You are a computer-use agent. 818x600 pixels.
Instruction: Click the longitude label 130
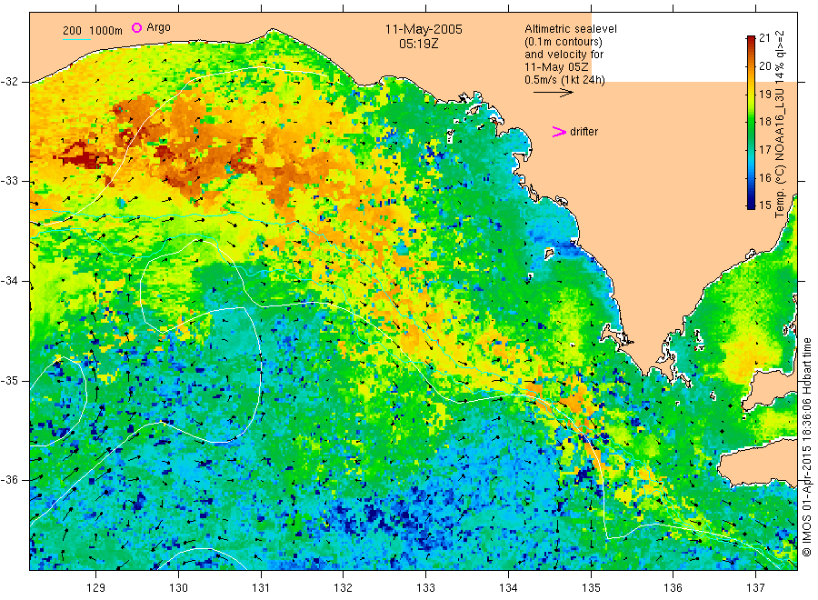click(x=178, y=588)
